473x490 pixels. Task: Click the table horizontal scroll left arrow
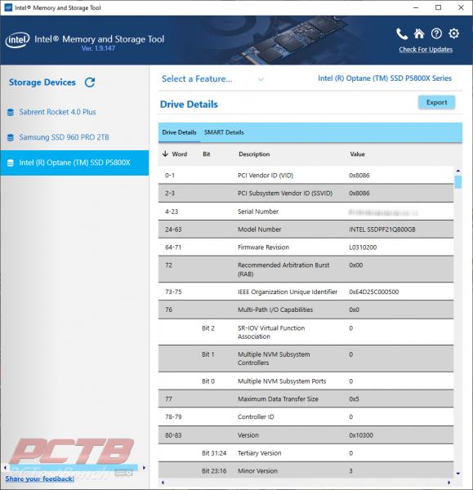click(x=163, y=483)
